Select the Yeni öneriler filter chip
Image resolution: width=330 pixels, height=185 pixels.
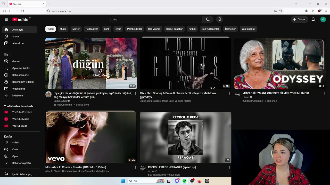pyautogui.click(x=249, y=29)
